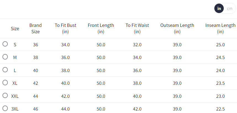This screenshot has height=113, width=237.
Task: Click the 36.0 bust value for M
Action: (65, 58)
